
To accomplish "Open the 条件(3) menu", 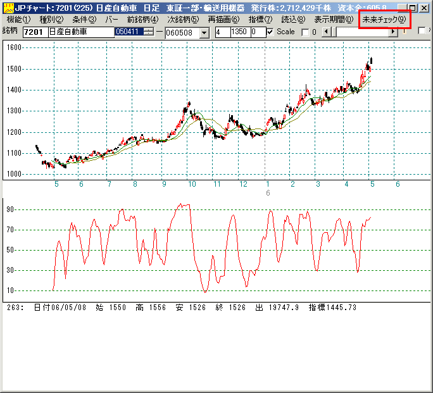I will [84, 20].
